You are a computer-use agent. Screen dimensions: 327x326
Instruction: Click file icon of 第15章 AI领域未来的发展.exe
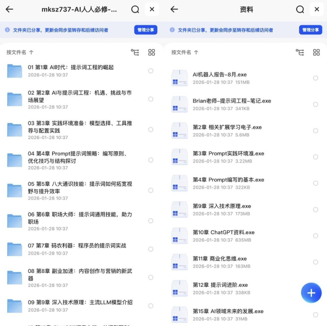179,315
